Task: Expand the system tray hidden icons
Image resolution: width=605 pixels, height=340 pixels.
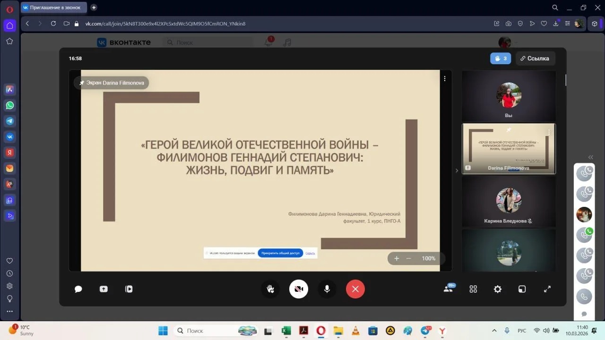Action: click(x=494, y=331)
